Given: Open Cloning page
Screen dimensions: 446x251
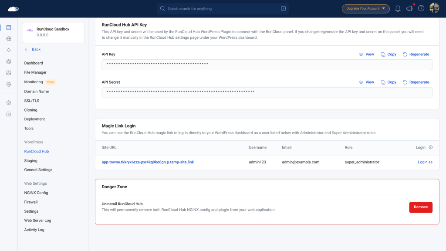Looking at the screenshot, I should [31, 110].
